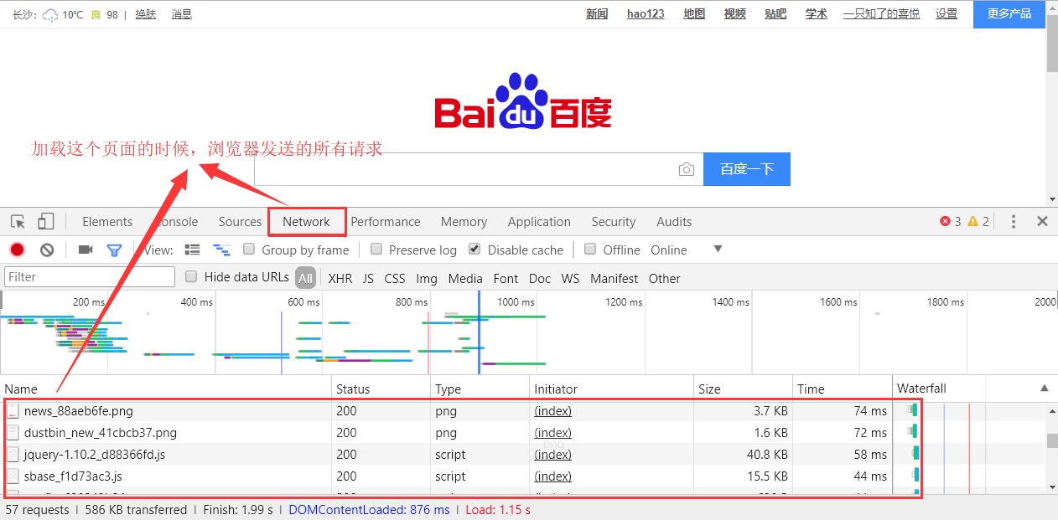Clear the network log with the clear icon

tap(47, 250)
